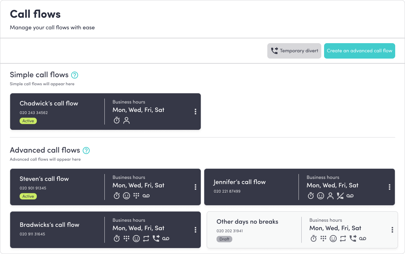Open help for Simple call flows

coord(75,75)
